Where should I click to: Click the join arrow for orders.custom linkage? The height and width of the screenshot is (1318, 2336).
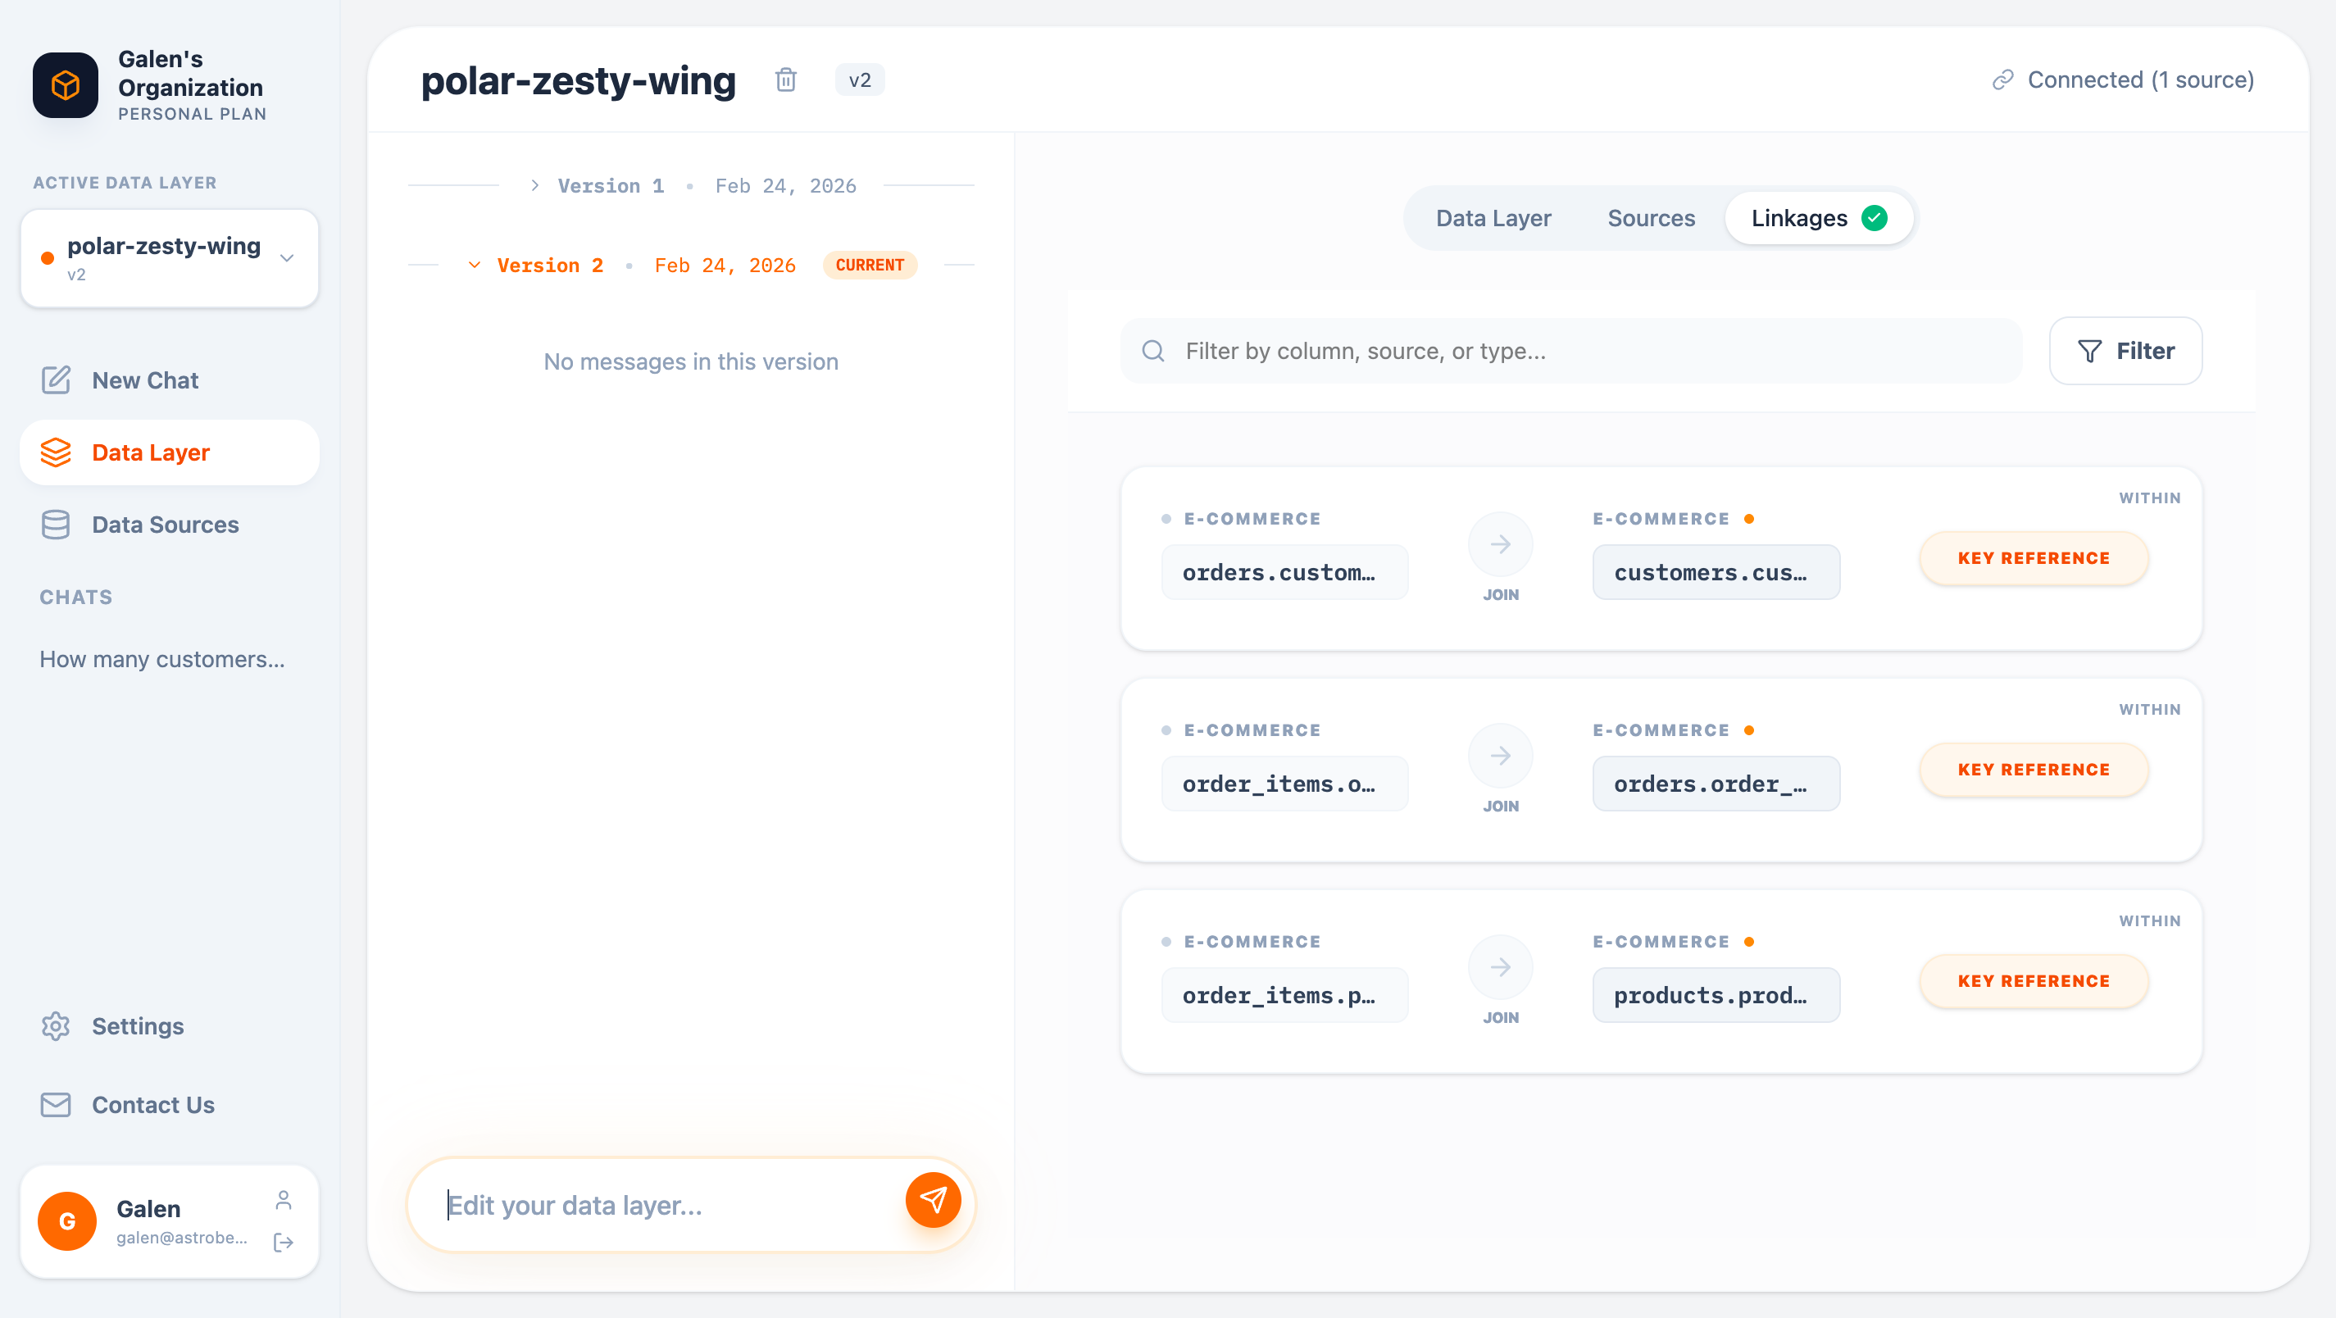click(1500, 544)
